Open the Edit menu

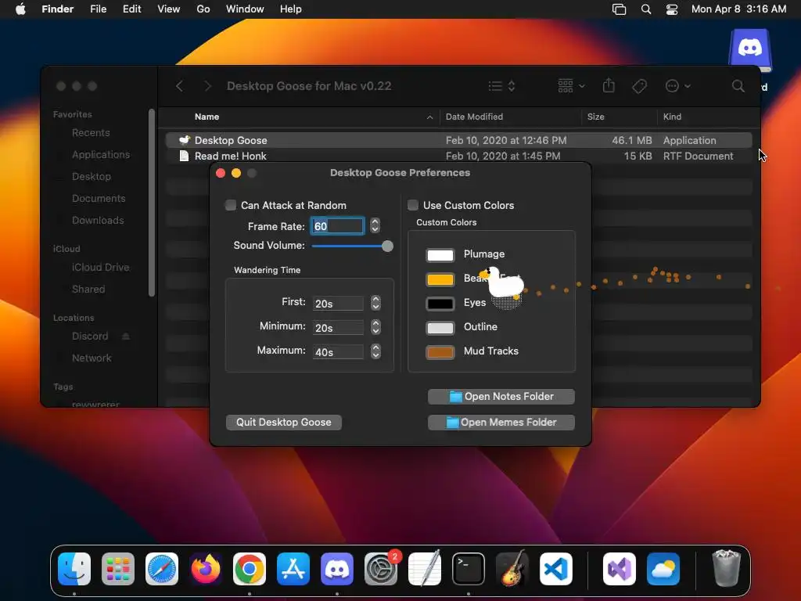point(131,9)
